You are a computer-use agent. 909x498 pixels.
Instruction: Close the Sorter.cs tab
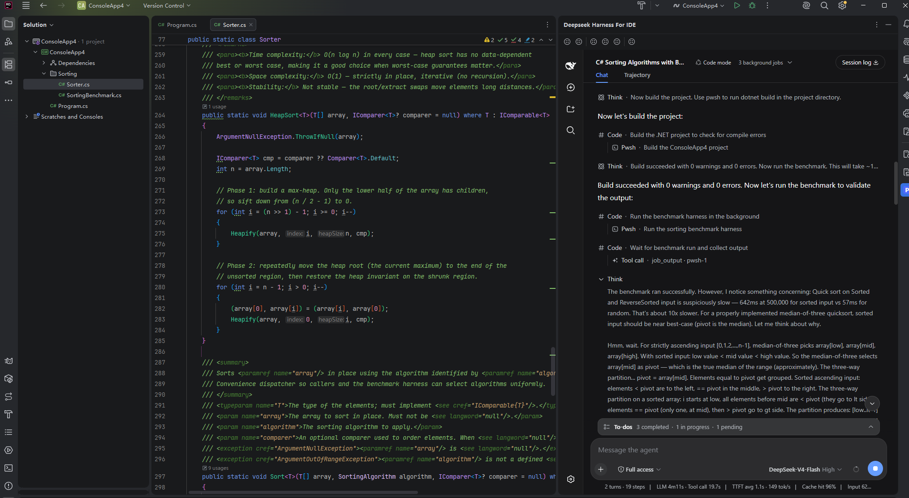coord(251,25)
